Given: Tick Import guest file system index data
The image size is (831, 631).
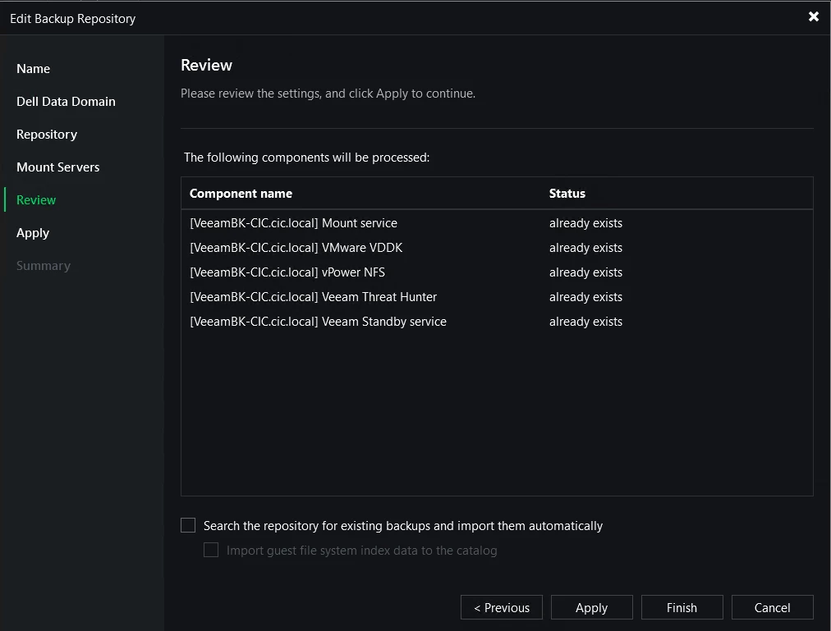Looking at the screenshot, I should [x=211, y=551].
